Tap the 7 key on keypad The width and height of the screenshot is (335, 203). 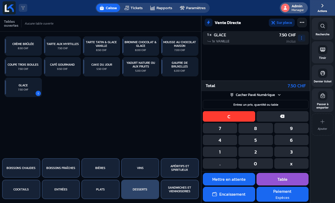(x=220, y=128)
